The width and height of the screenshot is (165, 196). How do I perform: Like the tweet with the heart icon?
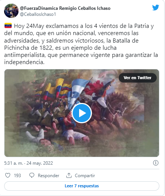[x=8, y=175]
